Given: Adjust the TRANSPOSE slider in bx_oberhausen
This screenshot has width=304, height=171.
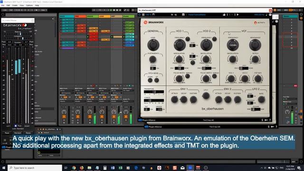Looking at the screenshot, I should (x=154, y=92).
